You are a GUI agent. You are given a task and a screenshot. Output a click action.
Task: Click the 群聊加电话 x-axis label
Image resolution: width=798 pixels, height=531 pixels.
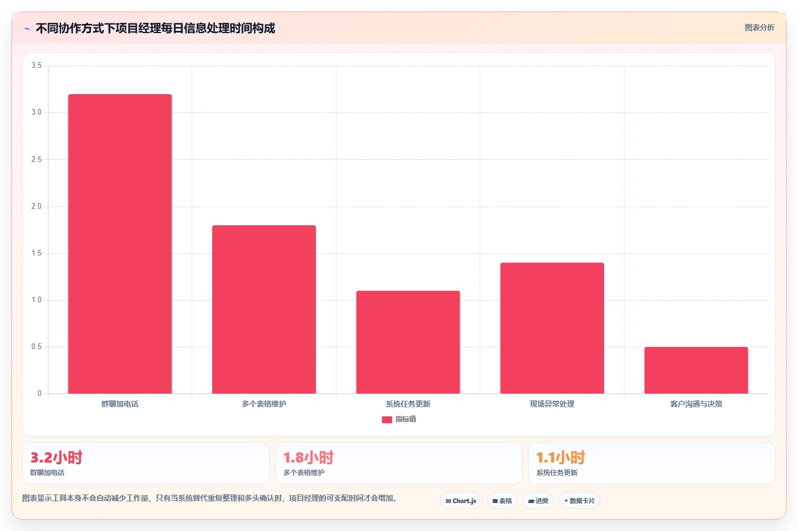[x=120, y=404]
